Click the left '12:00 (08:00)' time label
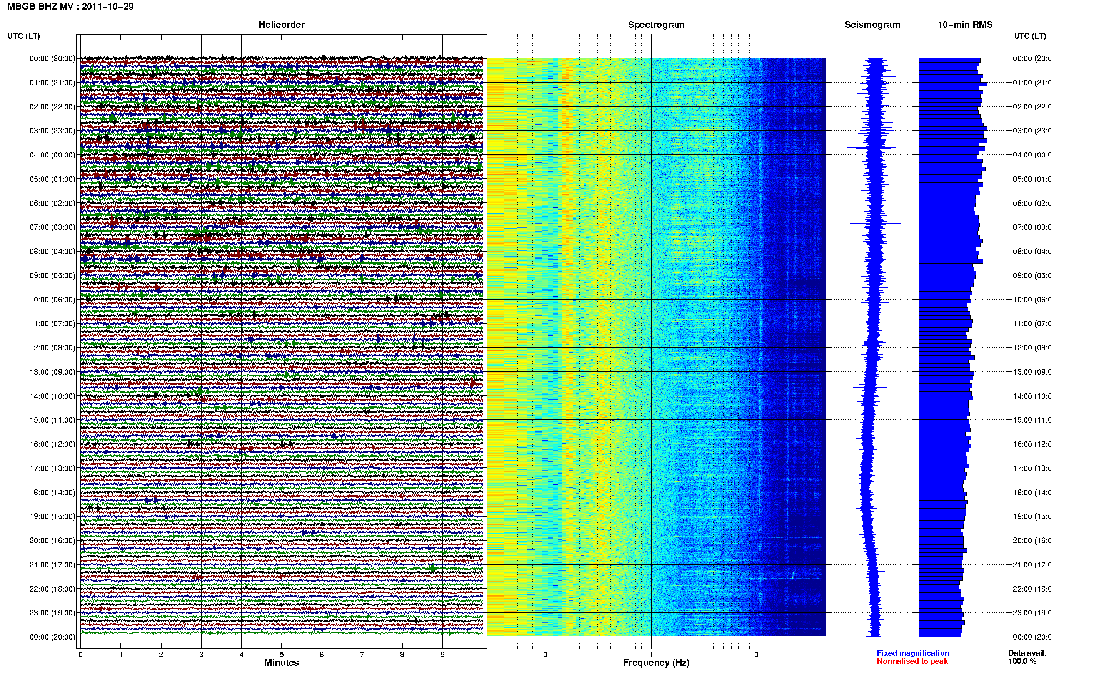The height and width of the screenshot is (683, 1094). tap(52, 348)
